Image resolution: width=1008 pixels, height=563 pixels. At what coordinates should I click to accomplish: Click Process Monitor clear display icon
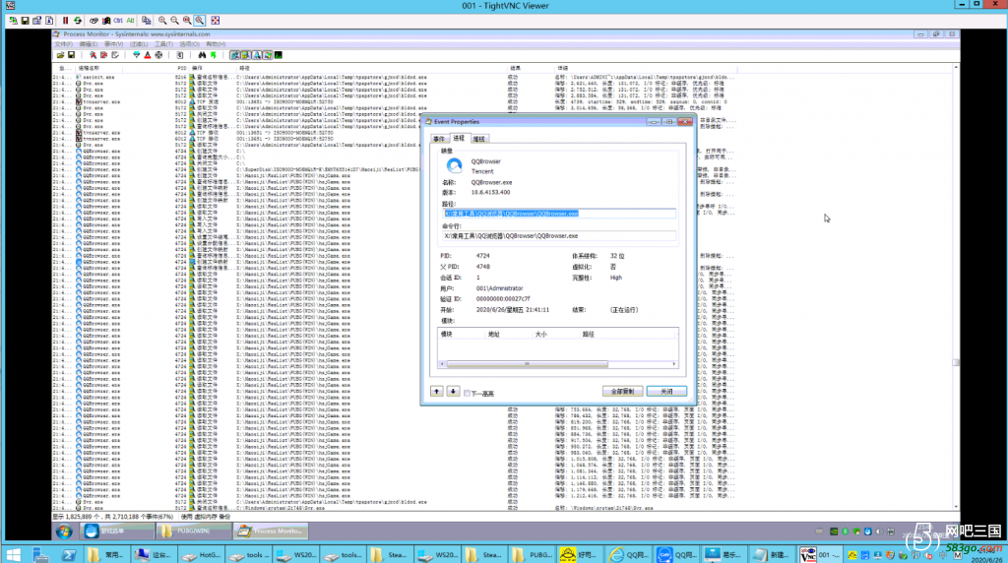point(115,55)
